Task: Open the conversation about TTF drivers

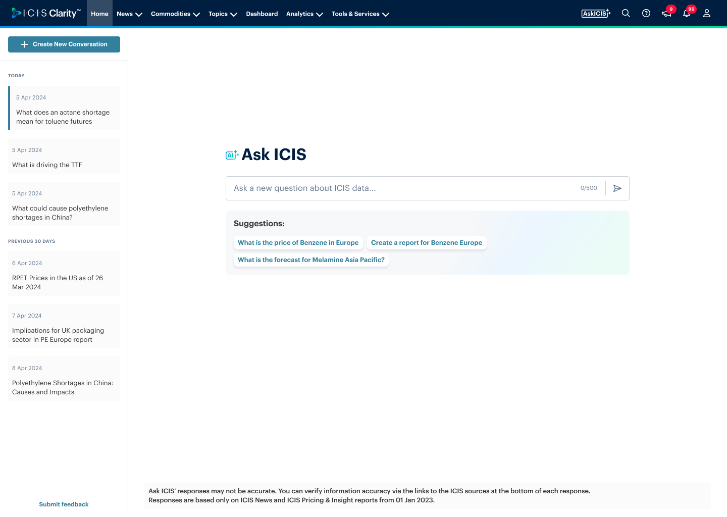Action: click(x=64, y=157)
